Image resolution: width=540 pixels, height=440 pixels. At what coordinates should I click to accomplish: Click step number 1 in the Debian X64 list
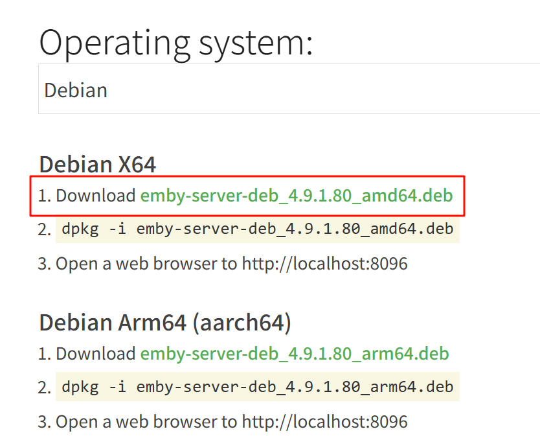tap(43, 195)
